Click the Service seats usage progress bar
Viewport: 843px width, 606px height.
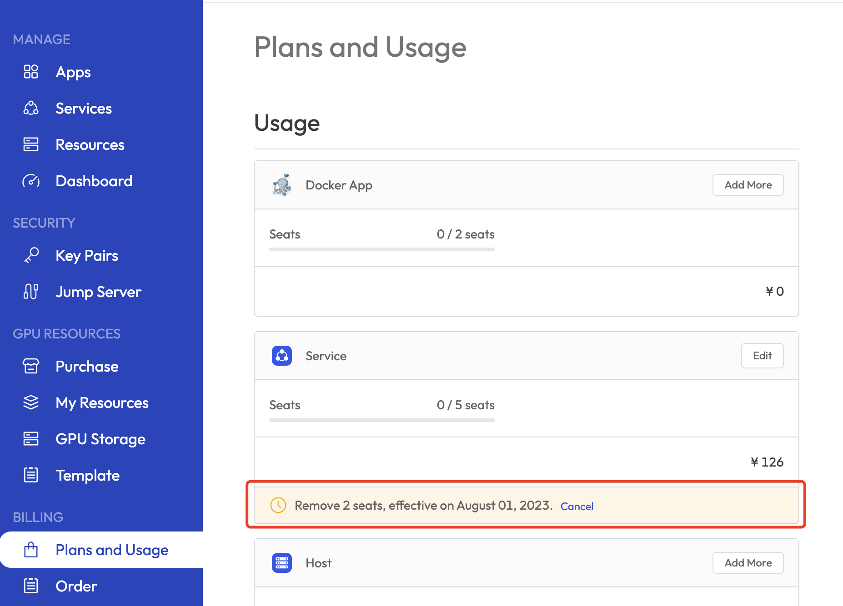[x=381, y=420]
